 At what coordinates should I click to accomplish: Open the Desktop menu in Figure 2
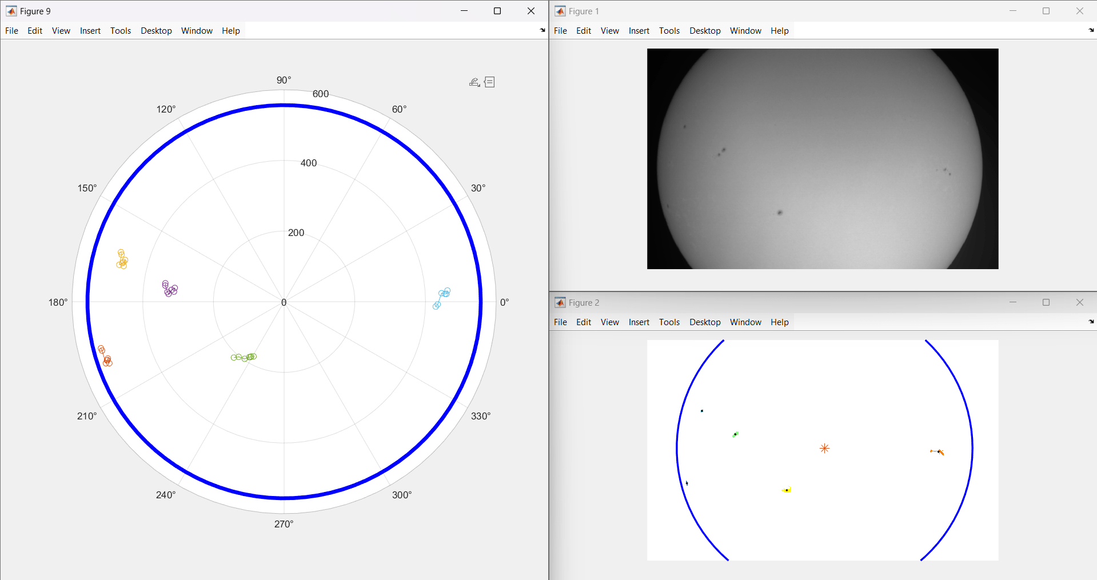pyautogui.click(x=704, y=322)
